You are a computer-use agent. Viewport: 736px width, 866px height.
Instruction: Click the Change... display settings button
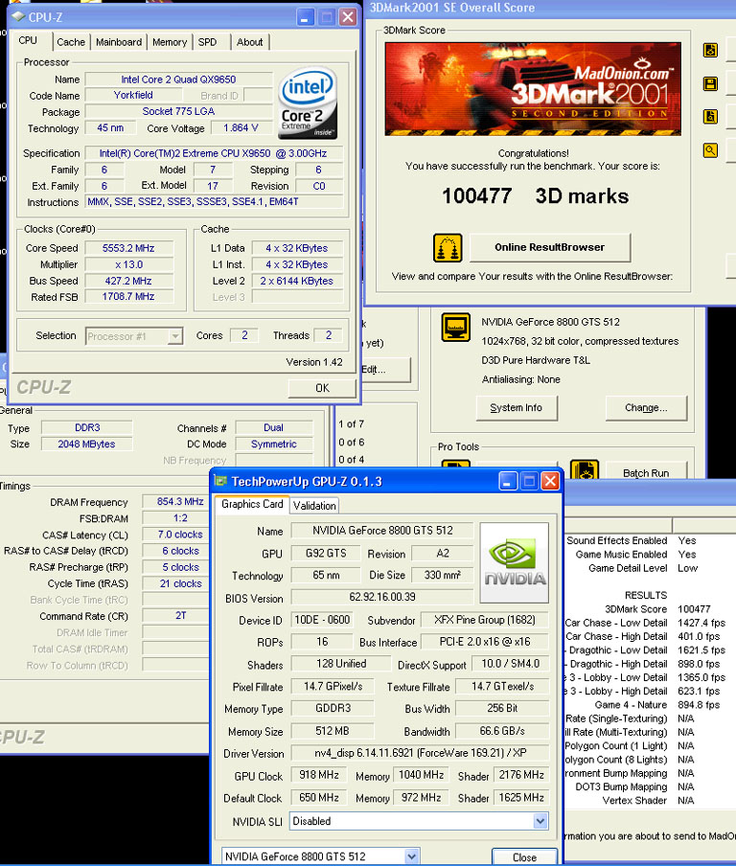[x=646, y=407]
